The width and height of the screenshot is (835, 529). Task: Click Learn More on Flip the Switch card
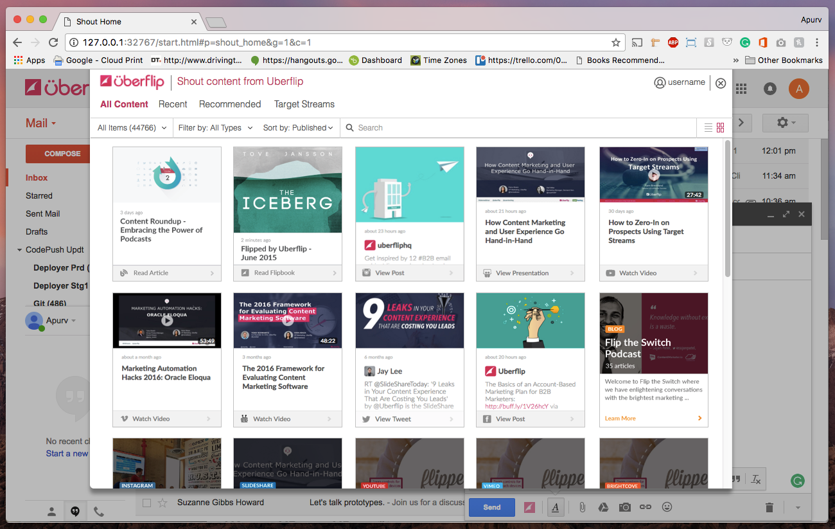620,418
